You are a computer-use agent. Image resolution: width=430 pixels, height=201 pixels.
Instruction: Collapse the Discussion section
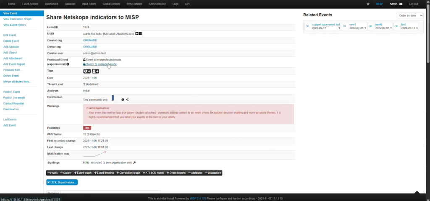tap(213, 173)
